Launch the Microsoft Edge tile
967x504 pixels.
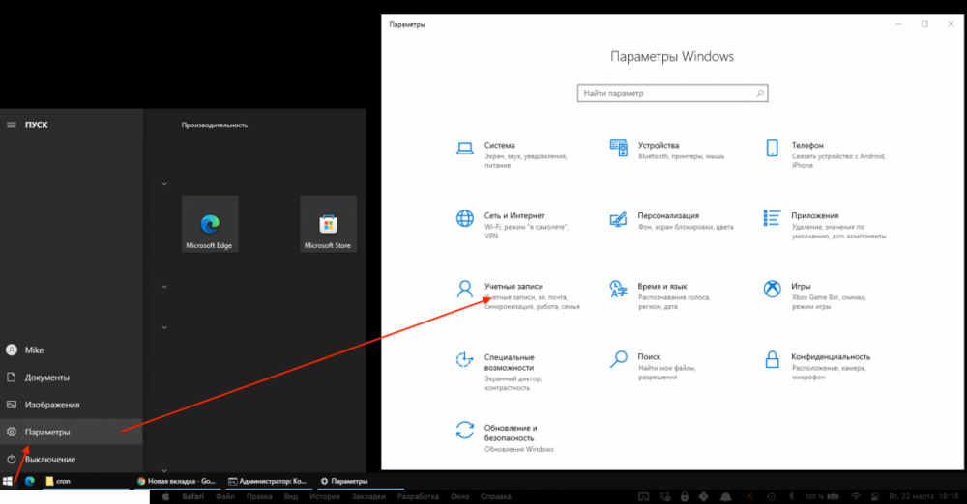[210, 224]
